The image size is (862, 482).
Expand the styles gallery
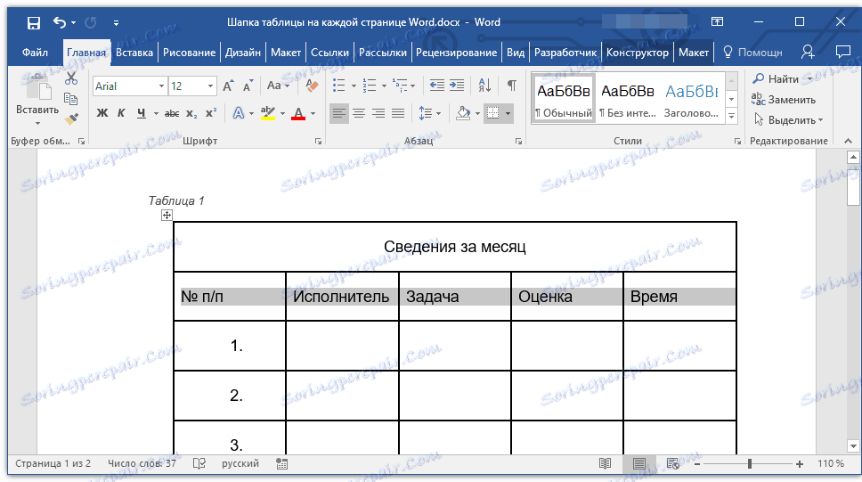coord(731,116)
